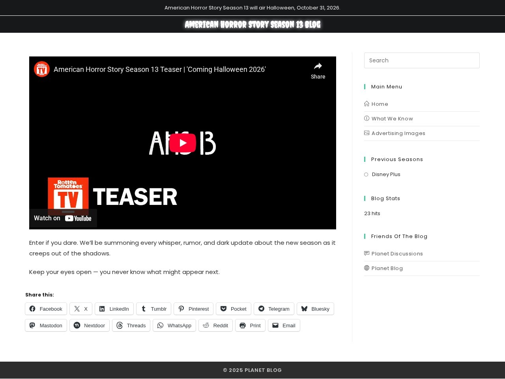Open the Disney Plus link
Screen dimensions: 505x379
coord(386,174)
